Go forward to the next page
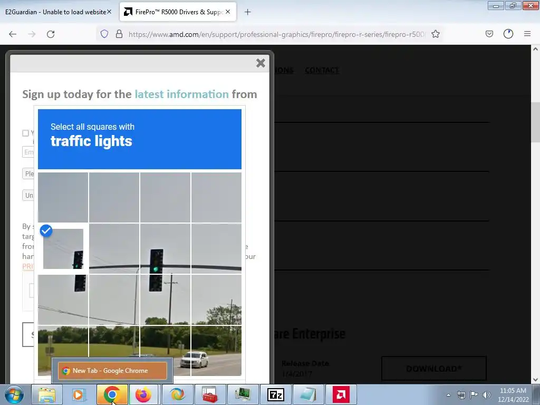The image size is (540, 405). point(32,34)
